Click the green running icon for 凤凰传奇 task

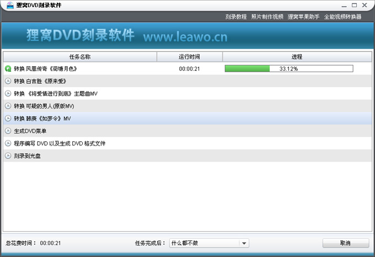(8, 69)
